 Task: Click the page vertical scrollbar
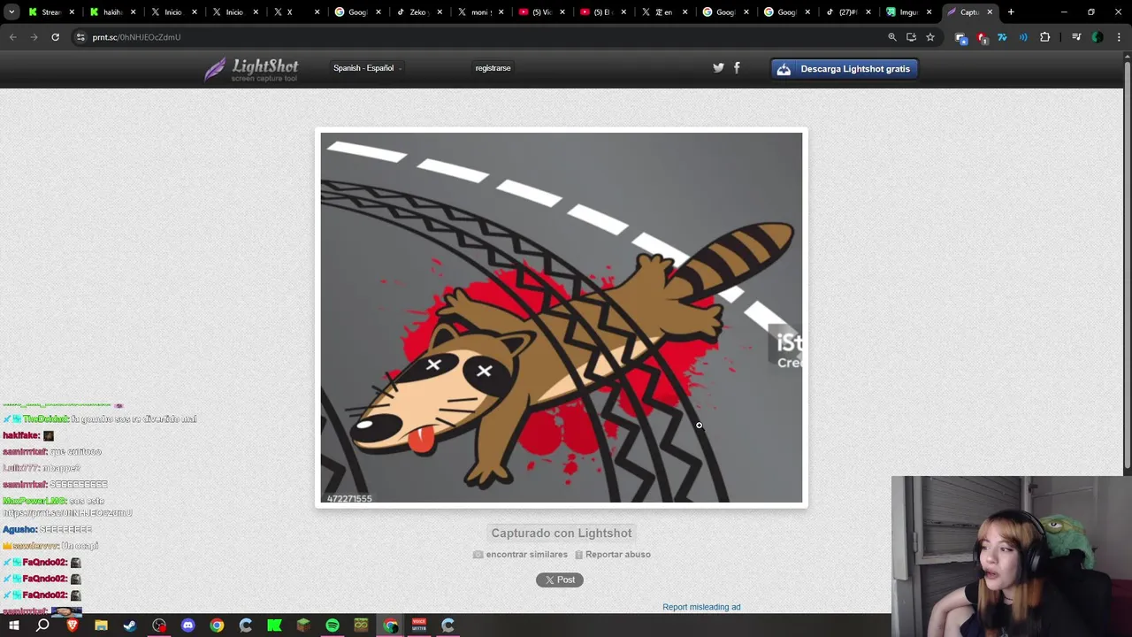click(1127, 265)
